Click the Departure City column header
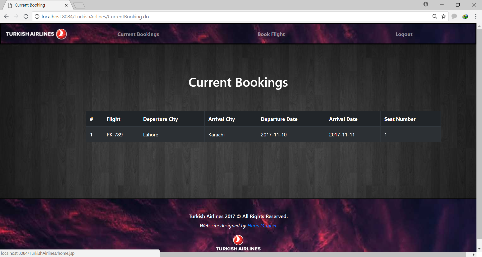Image resolution: width=482 pixels, height=257 pixels. pos(172,119)
